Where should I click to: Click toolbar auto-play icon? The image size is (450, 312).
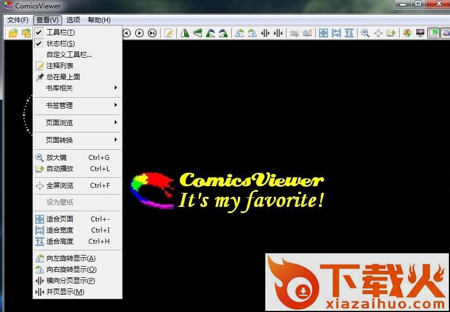(391, 33)
